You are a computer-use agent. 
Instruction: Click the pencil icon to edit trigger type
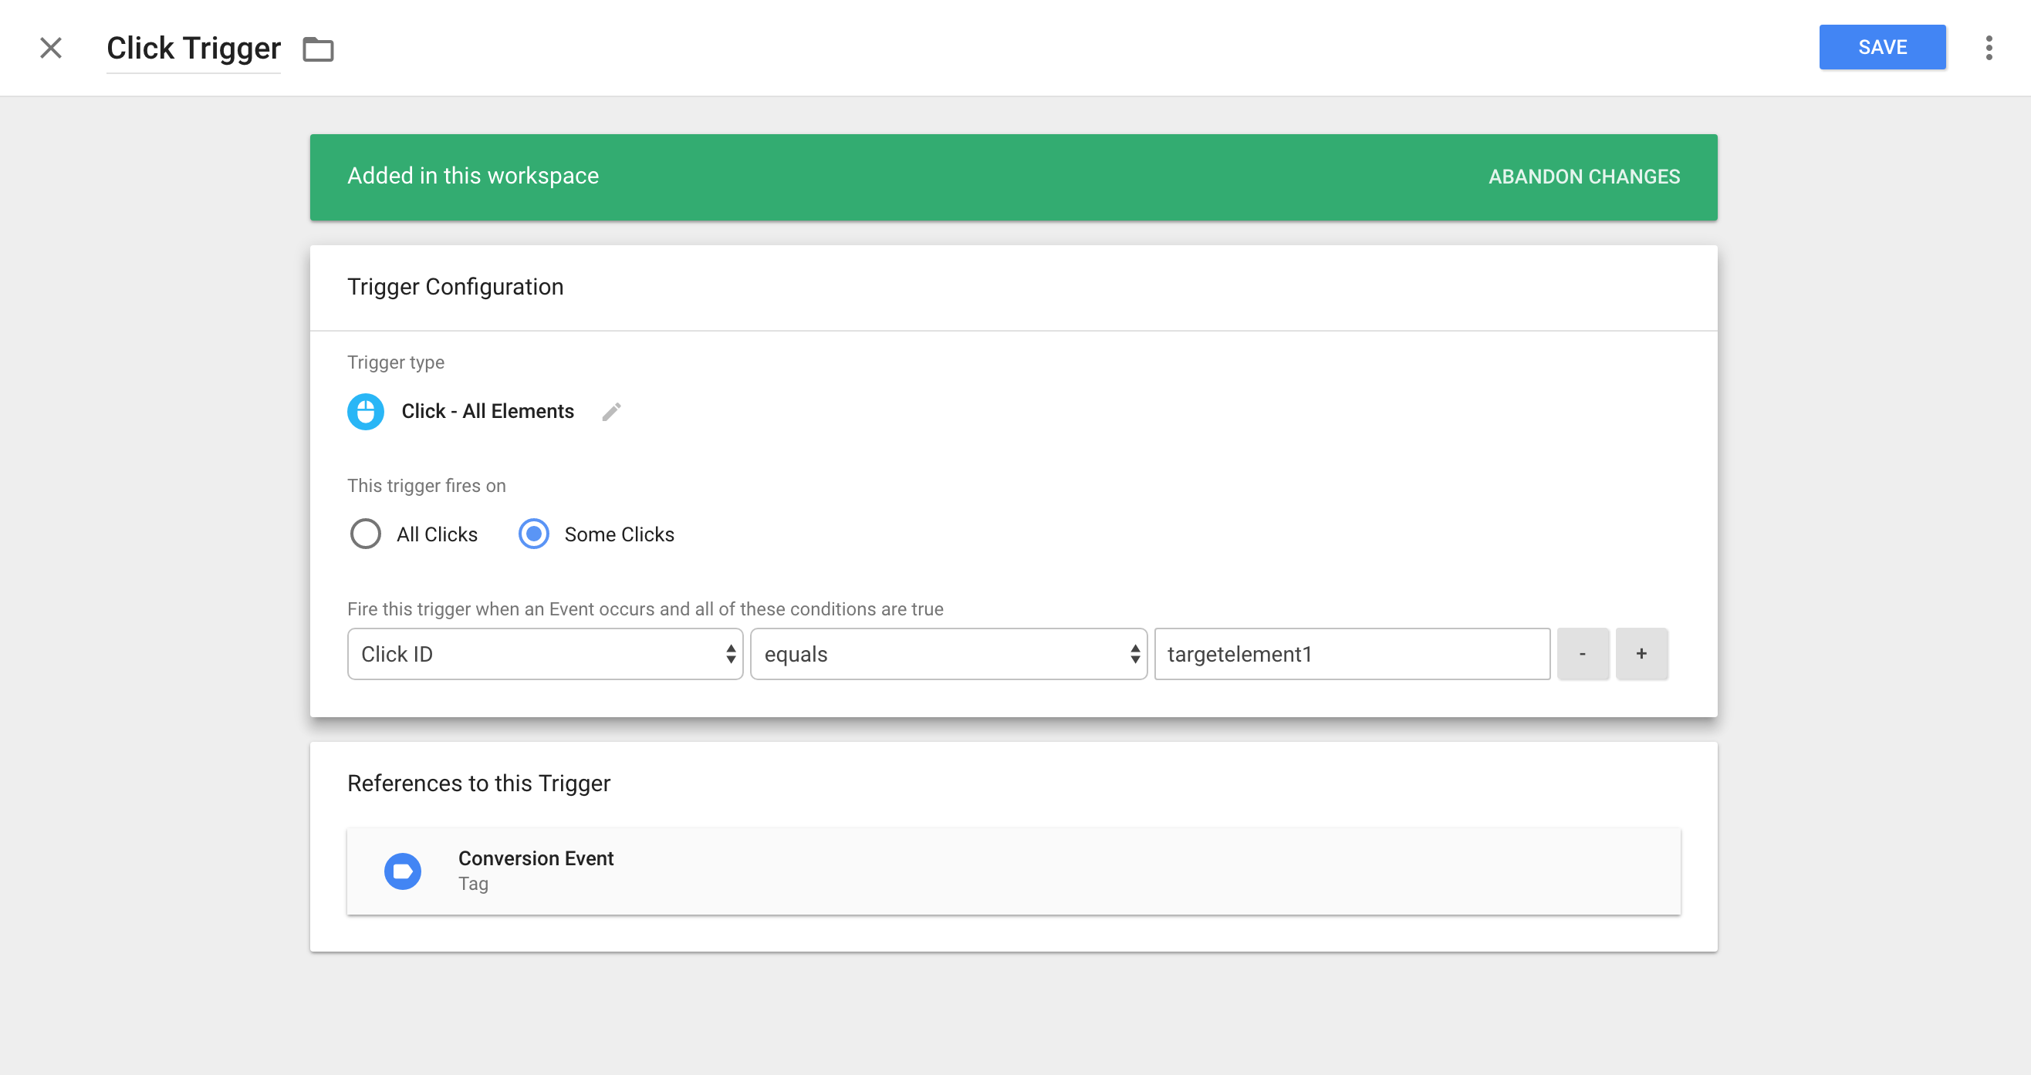coord(611,411)
